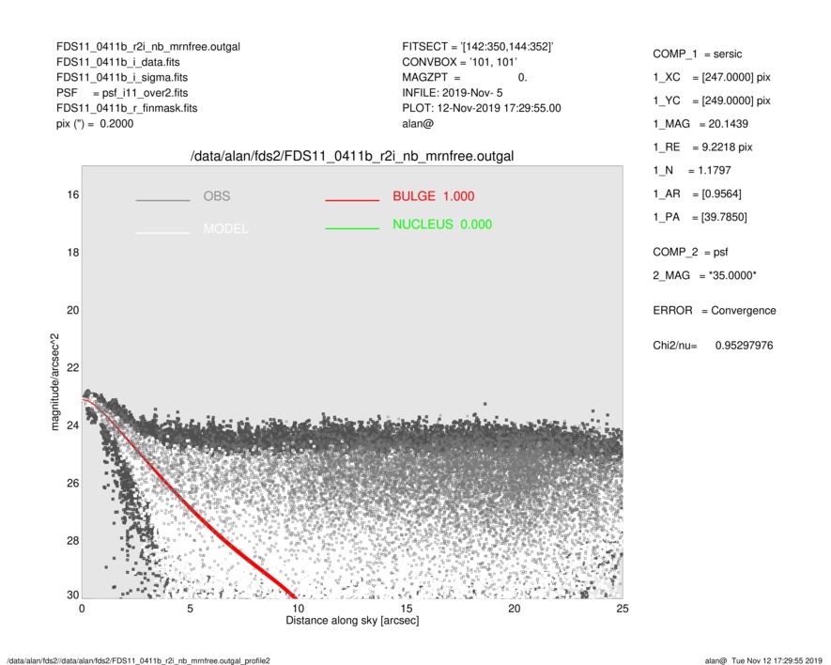
Task: Click the 1_XC = [247.0000] pix value
Action: click(712, 77)
